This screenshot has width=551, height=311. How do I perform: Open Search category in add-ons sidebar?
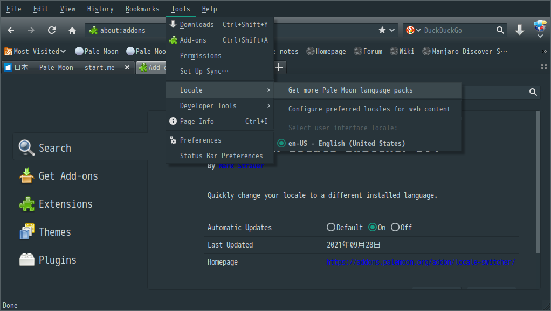pyautogui.click(x=80, y=147)
